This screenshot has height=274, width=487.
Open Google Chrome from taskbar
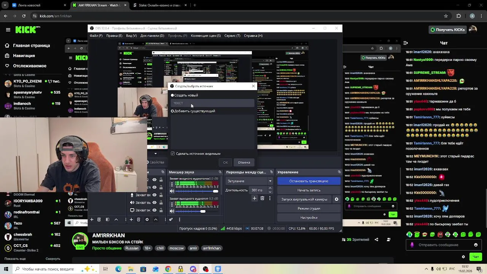pos(168,269)
